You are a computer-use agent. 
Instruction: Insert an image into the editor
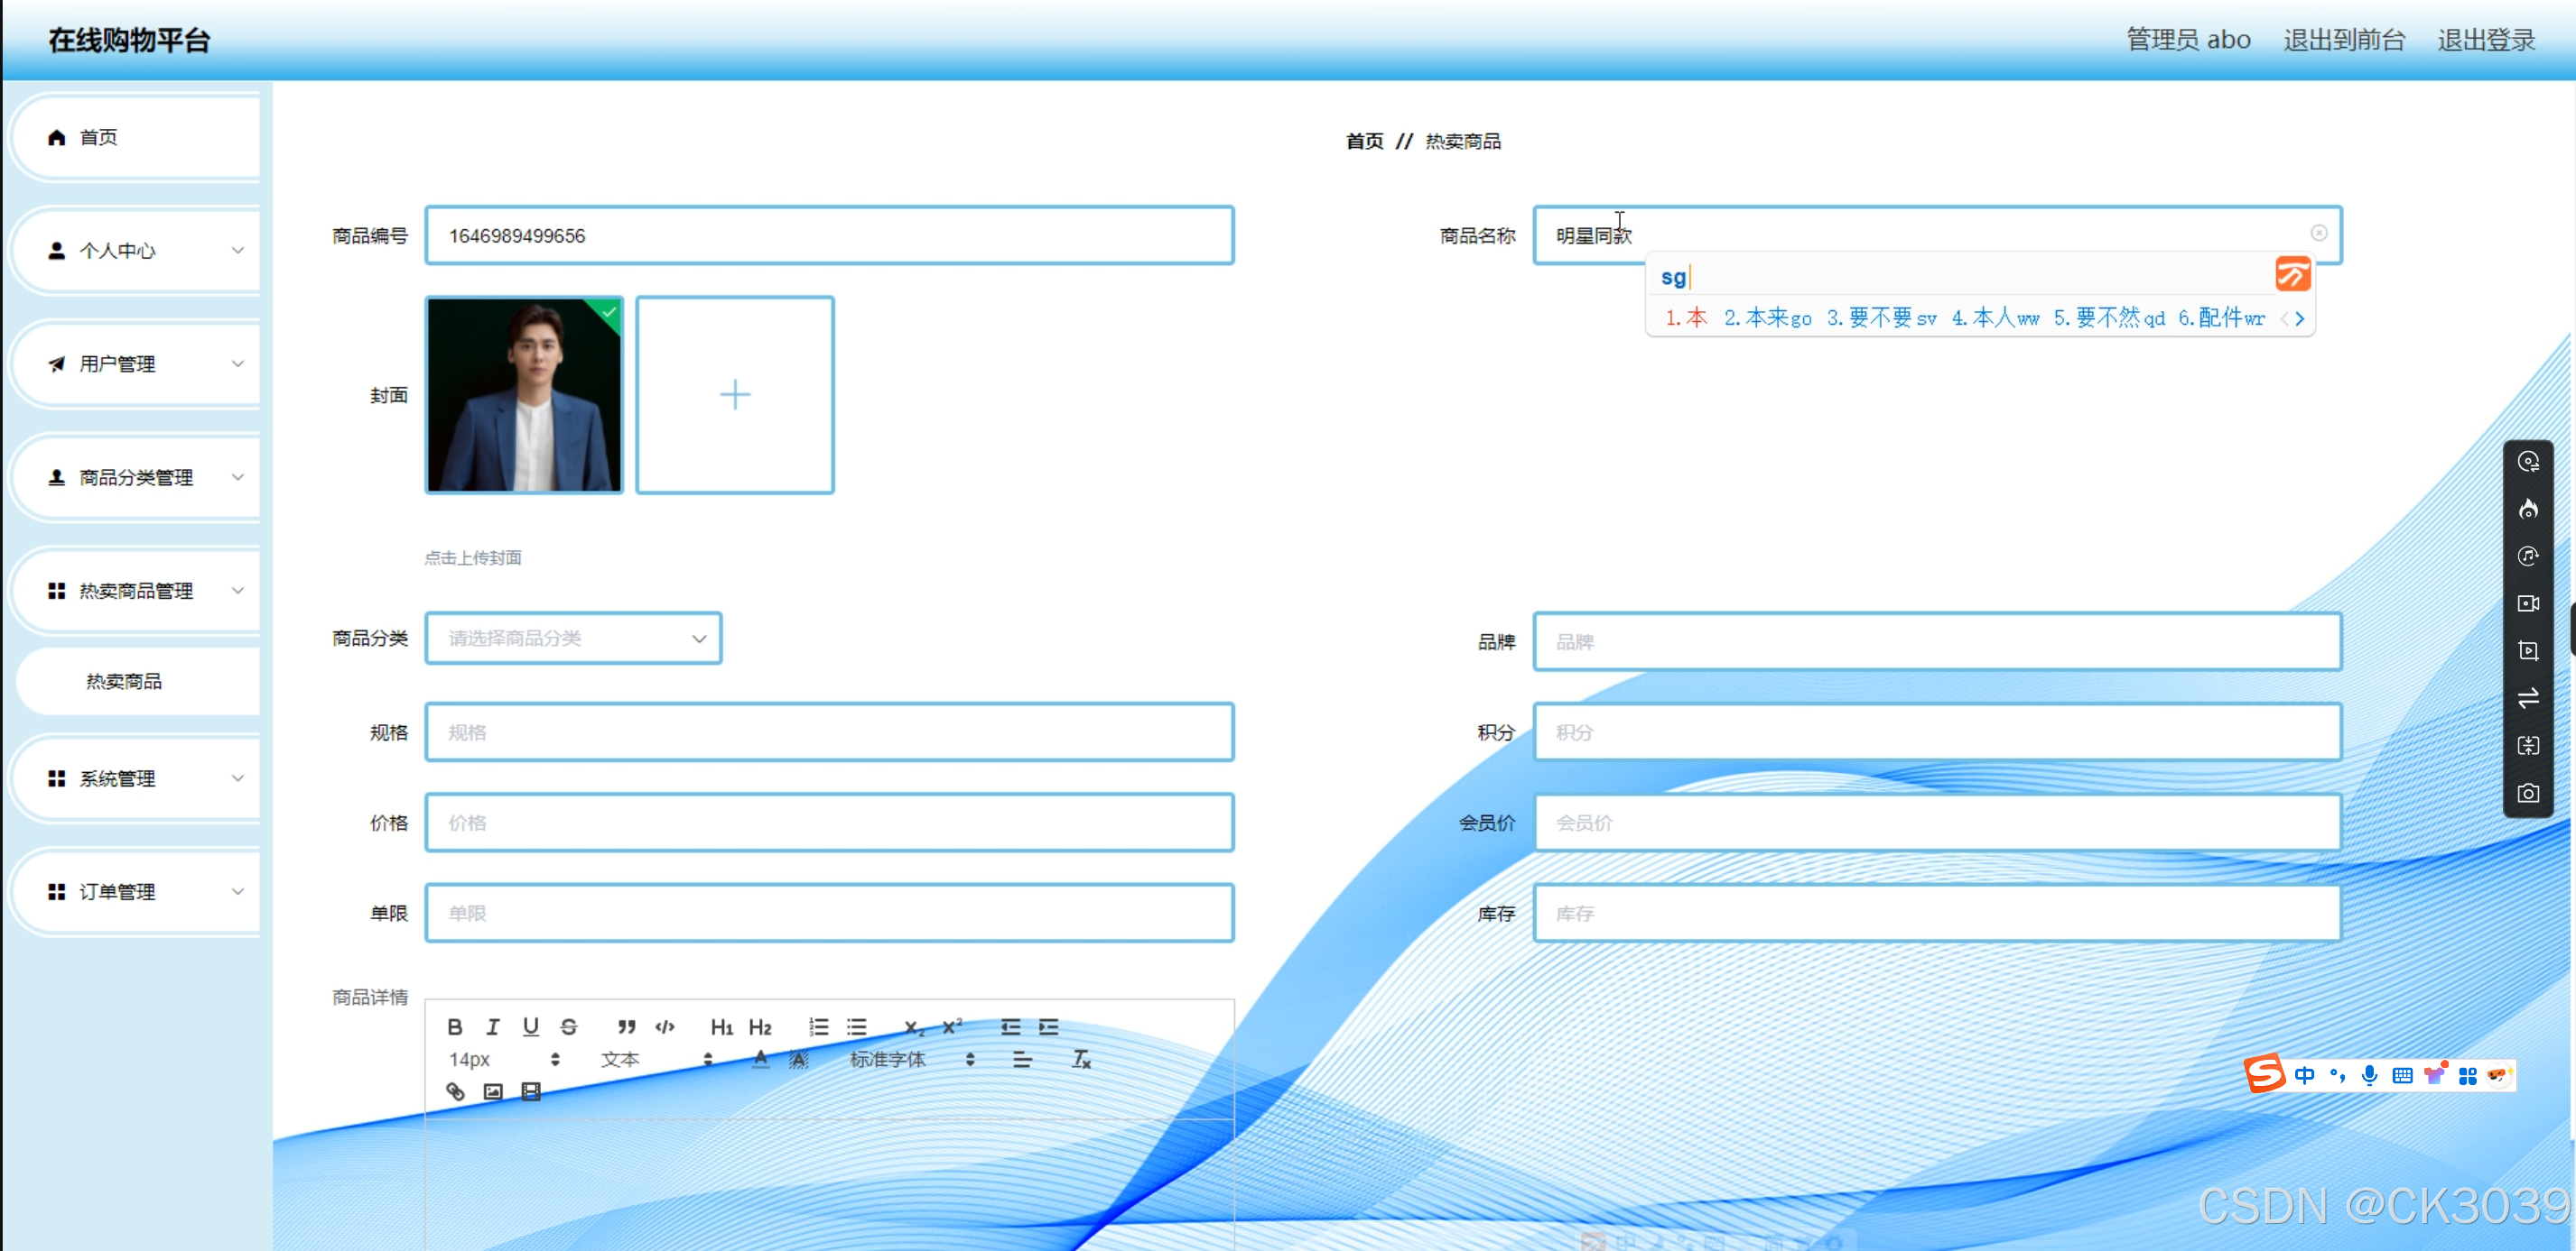pos(493,1091)
